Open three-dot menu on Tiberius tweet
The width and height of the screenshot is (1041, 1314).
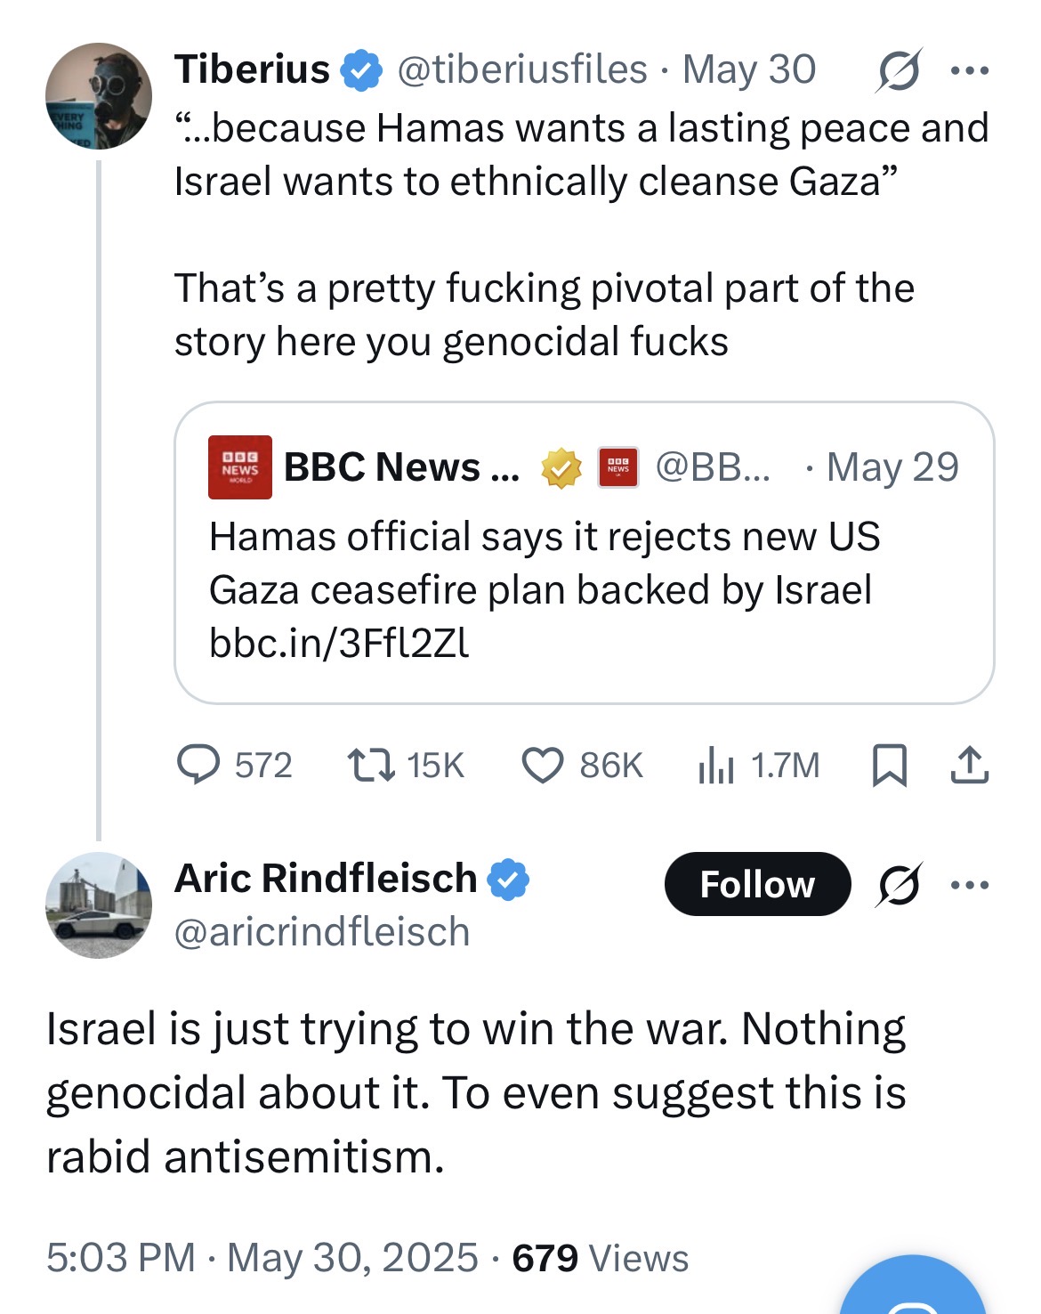(x=970, y=70)
